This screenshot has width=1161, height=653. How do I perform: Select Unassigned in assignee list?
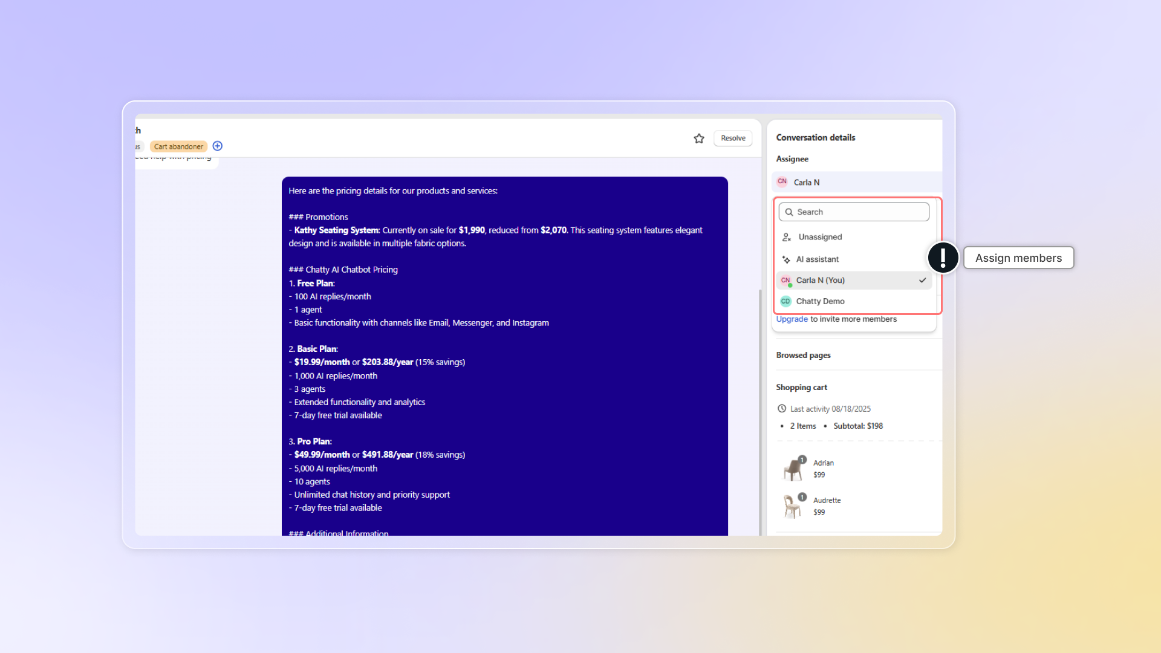tap(820, 237)
